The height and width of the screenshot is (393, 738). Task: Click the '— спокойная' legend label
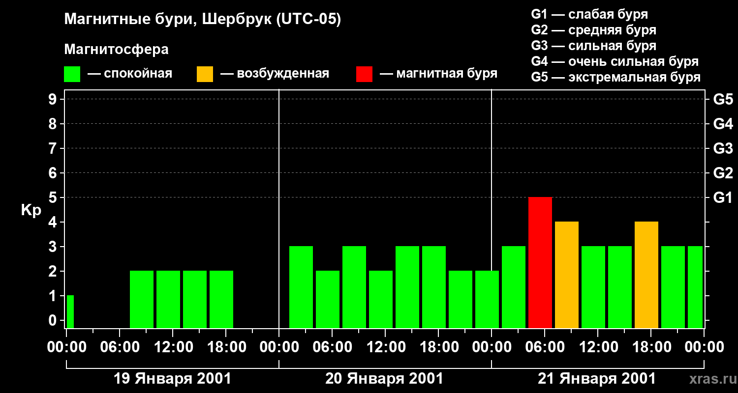[x=130, y=74]
